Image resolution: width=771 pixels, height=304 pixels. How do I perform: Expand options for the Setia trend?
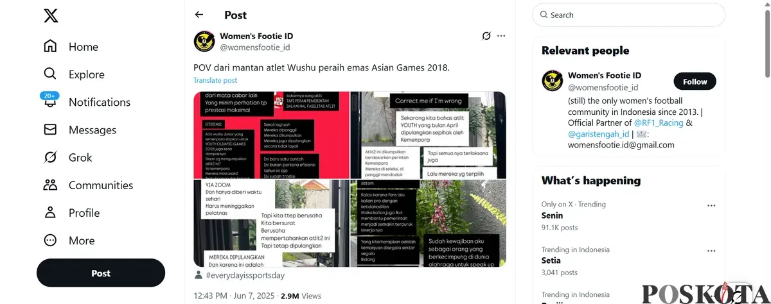tap(711, 251)
